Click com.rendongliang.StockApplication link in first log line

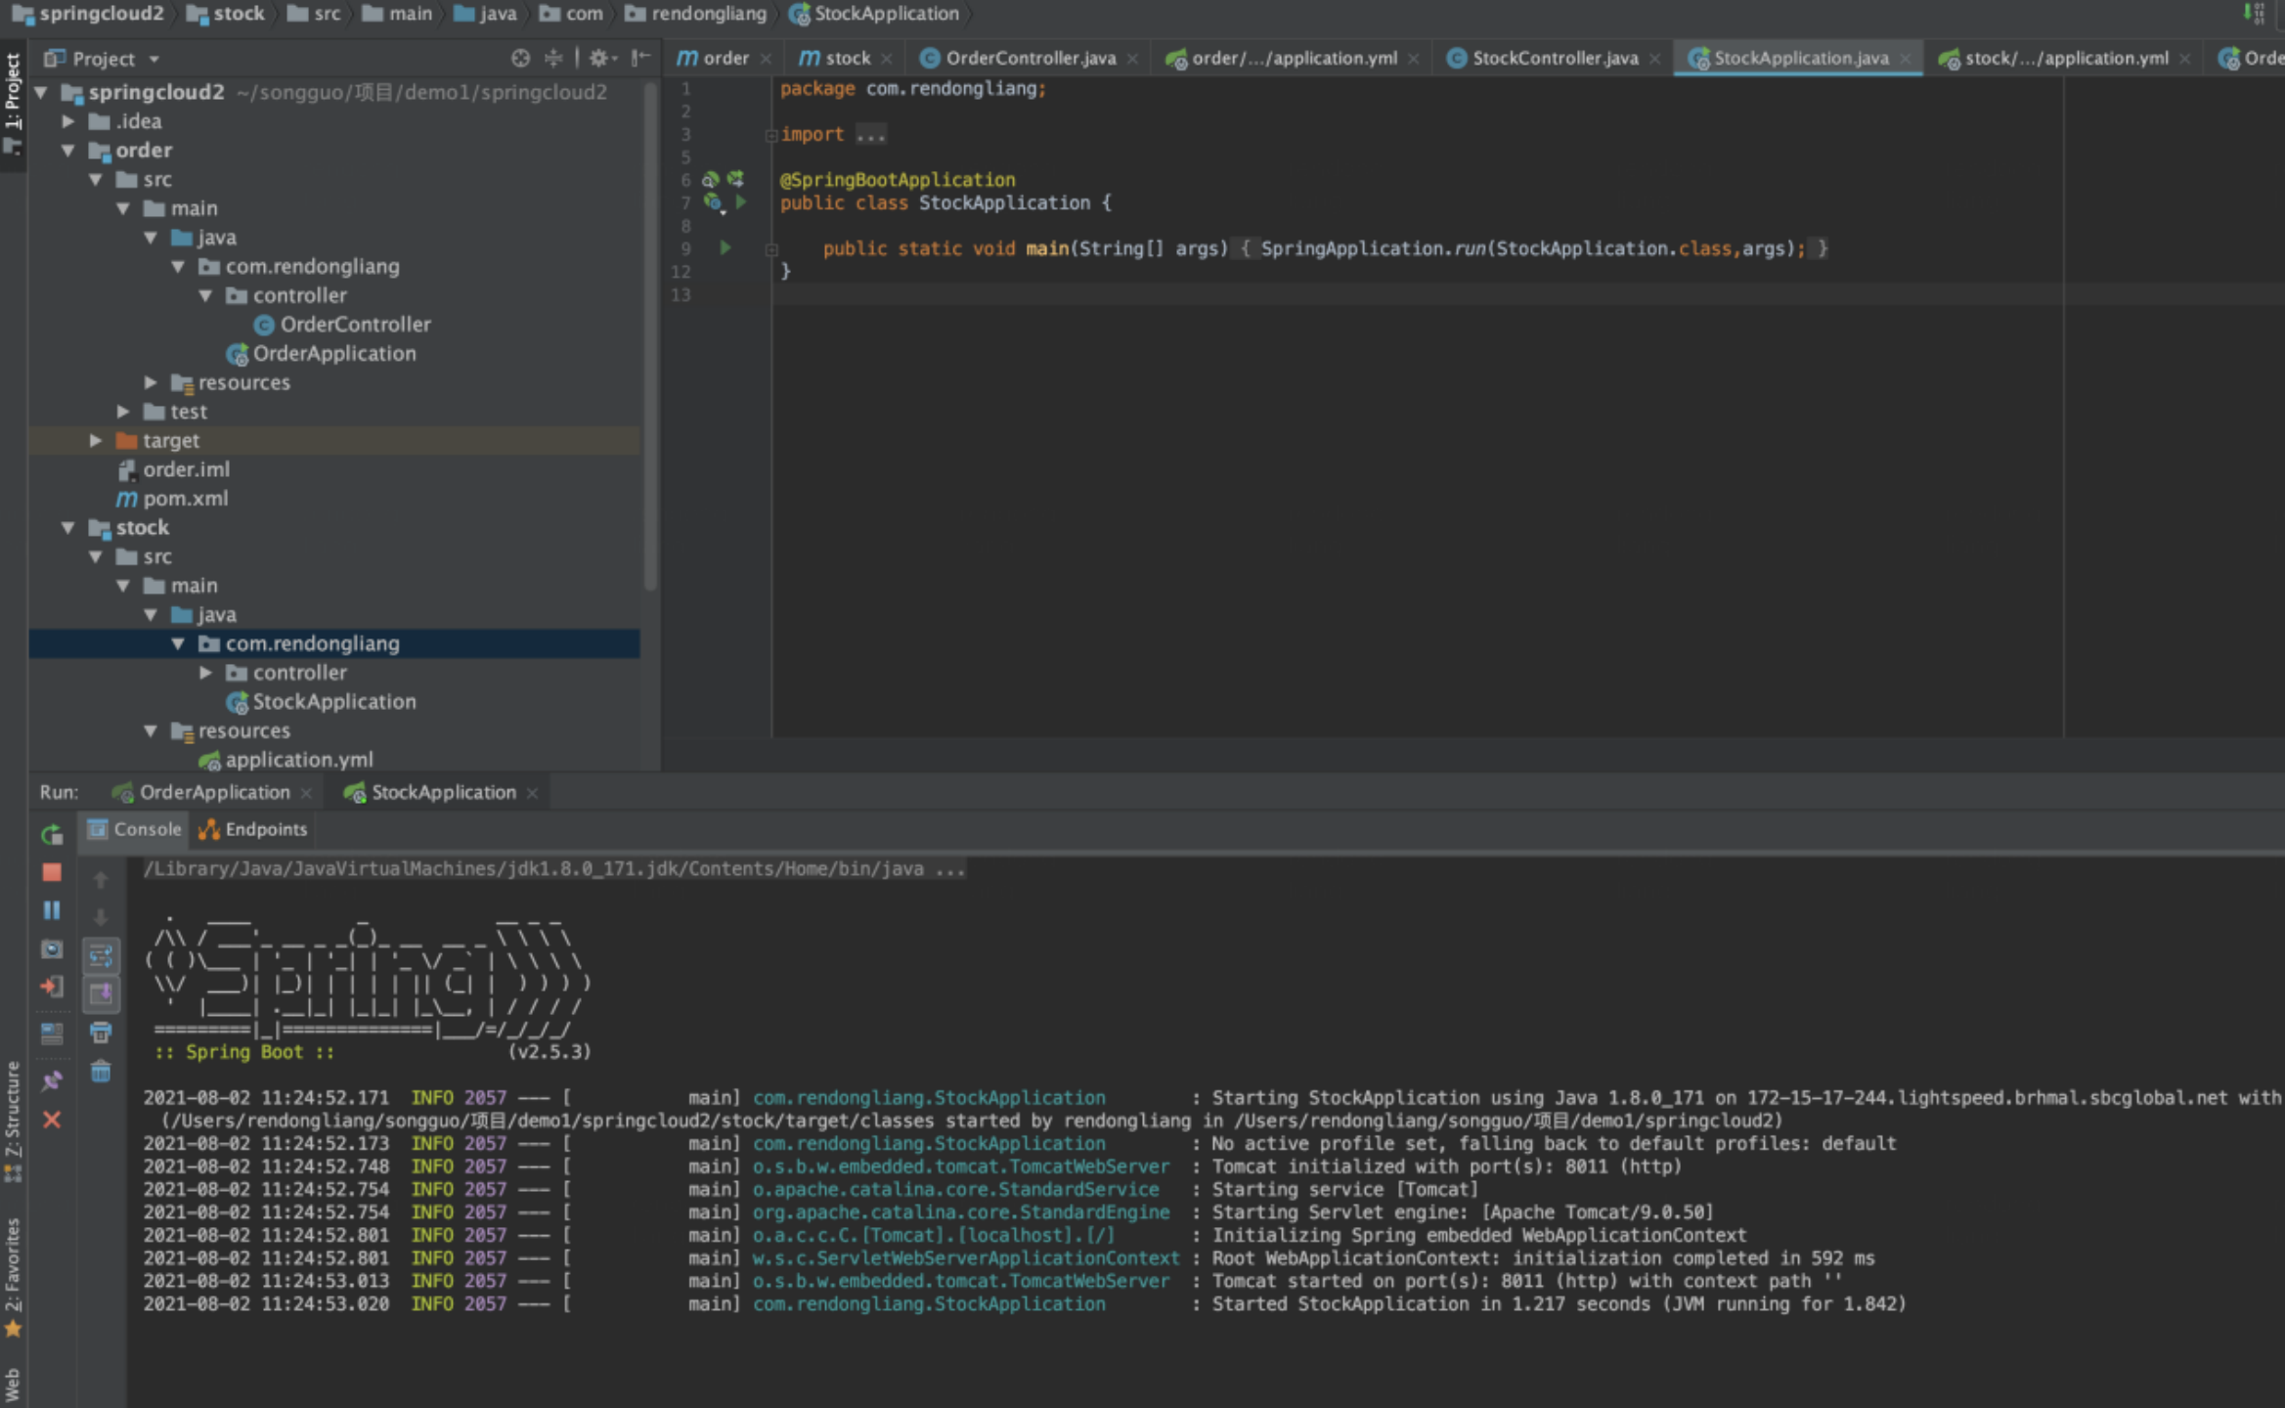(929, 1098)
